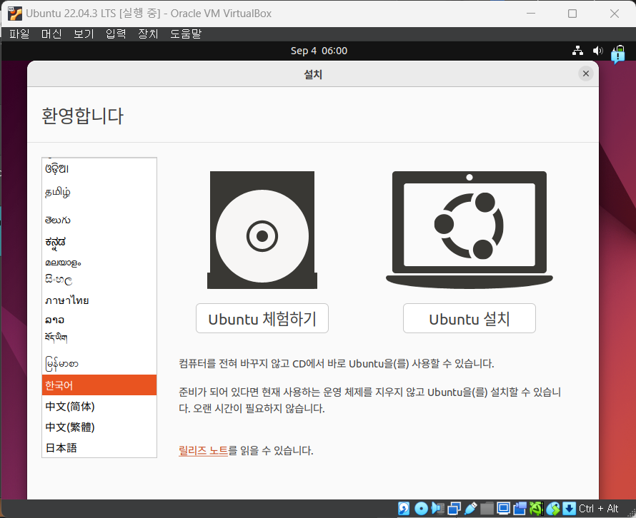
Task: Open the 릴리즈 노트 link
Action: (203, 450)
